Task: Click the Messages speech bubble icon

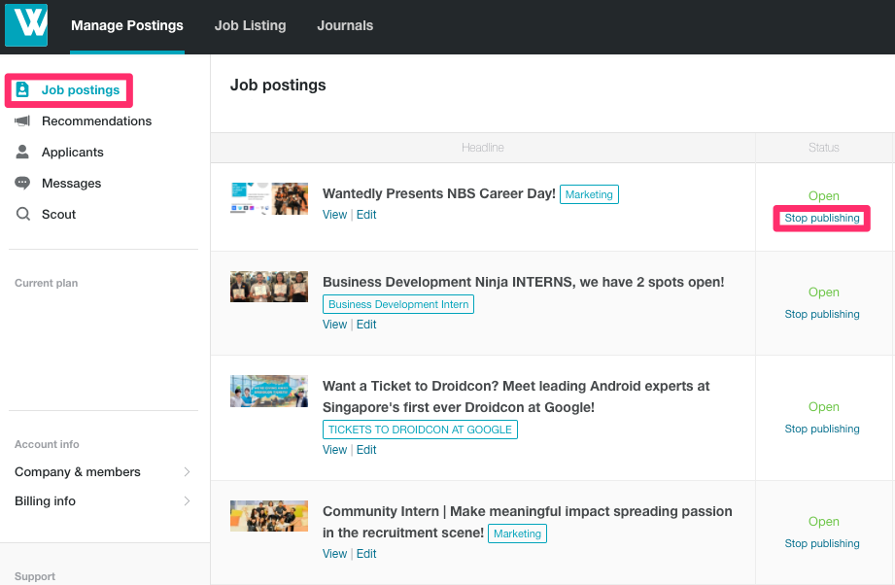Action: (22, 183)
